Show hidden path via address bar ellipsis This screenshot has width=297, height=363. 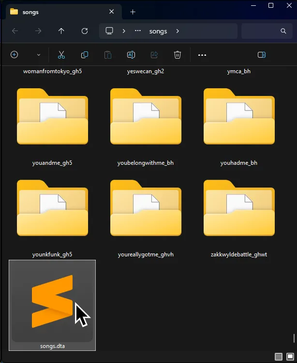pos(138,31)
